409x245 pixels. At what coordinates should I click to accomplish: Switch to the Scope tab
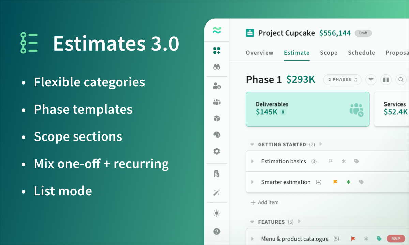pos(329,53)
